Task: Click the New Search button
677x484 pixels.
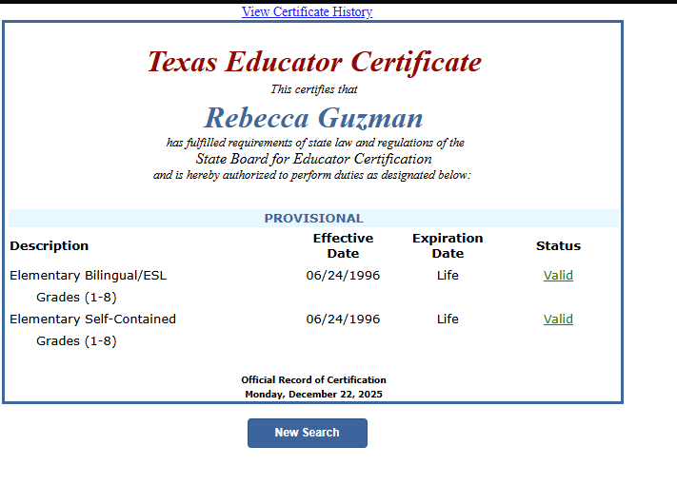Action: (308, 433)
